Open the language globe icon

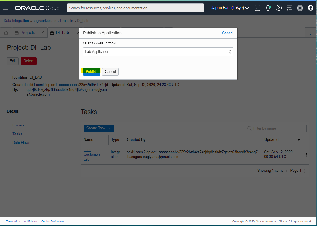pos(300,8)
